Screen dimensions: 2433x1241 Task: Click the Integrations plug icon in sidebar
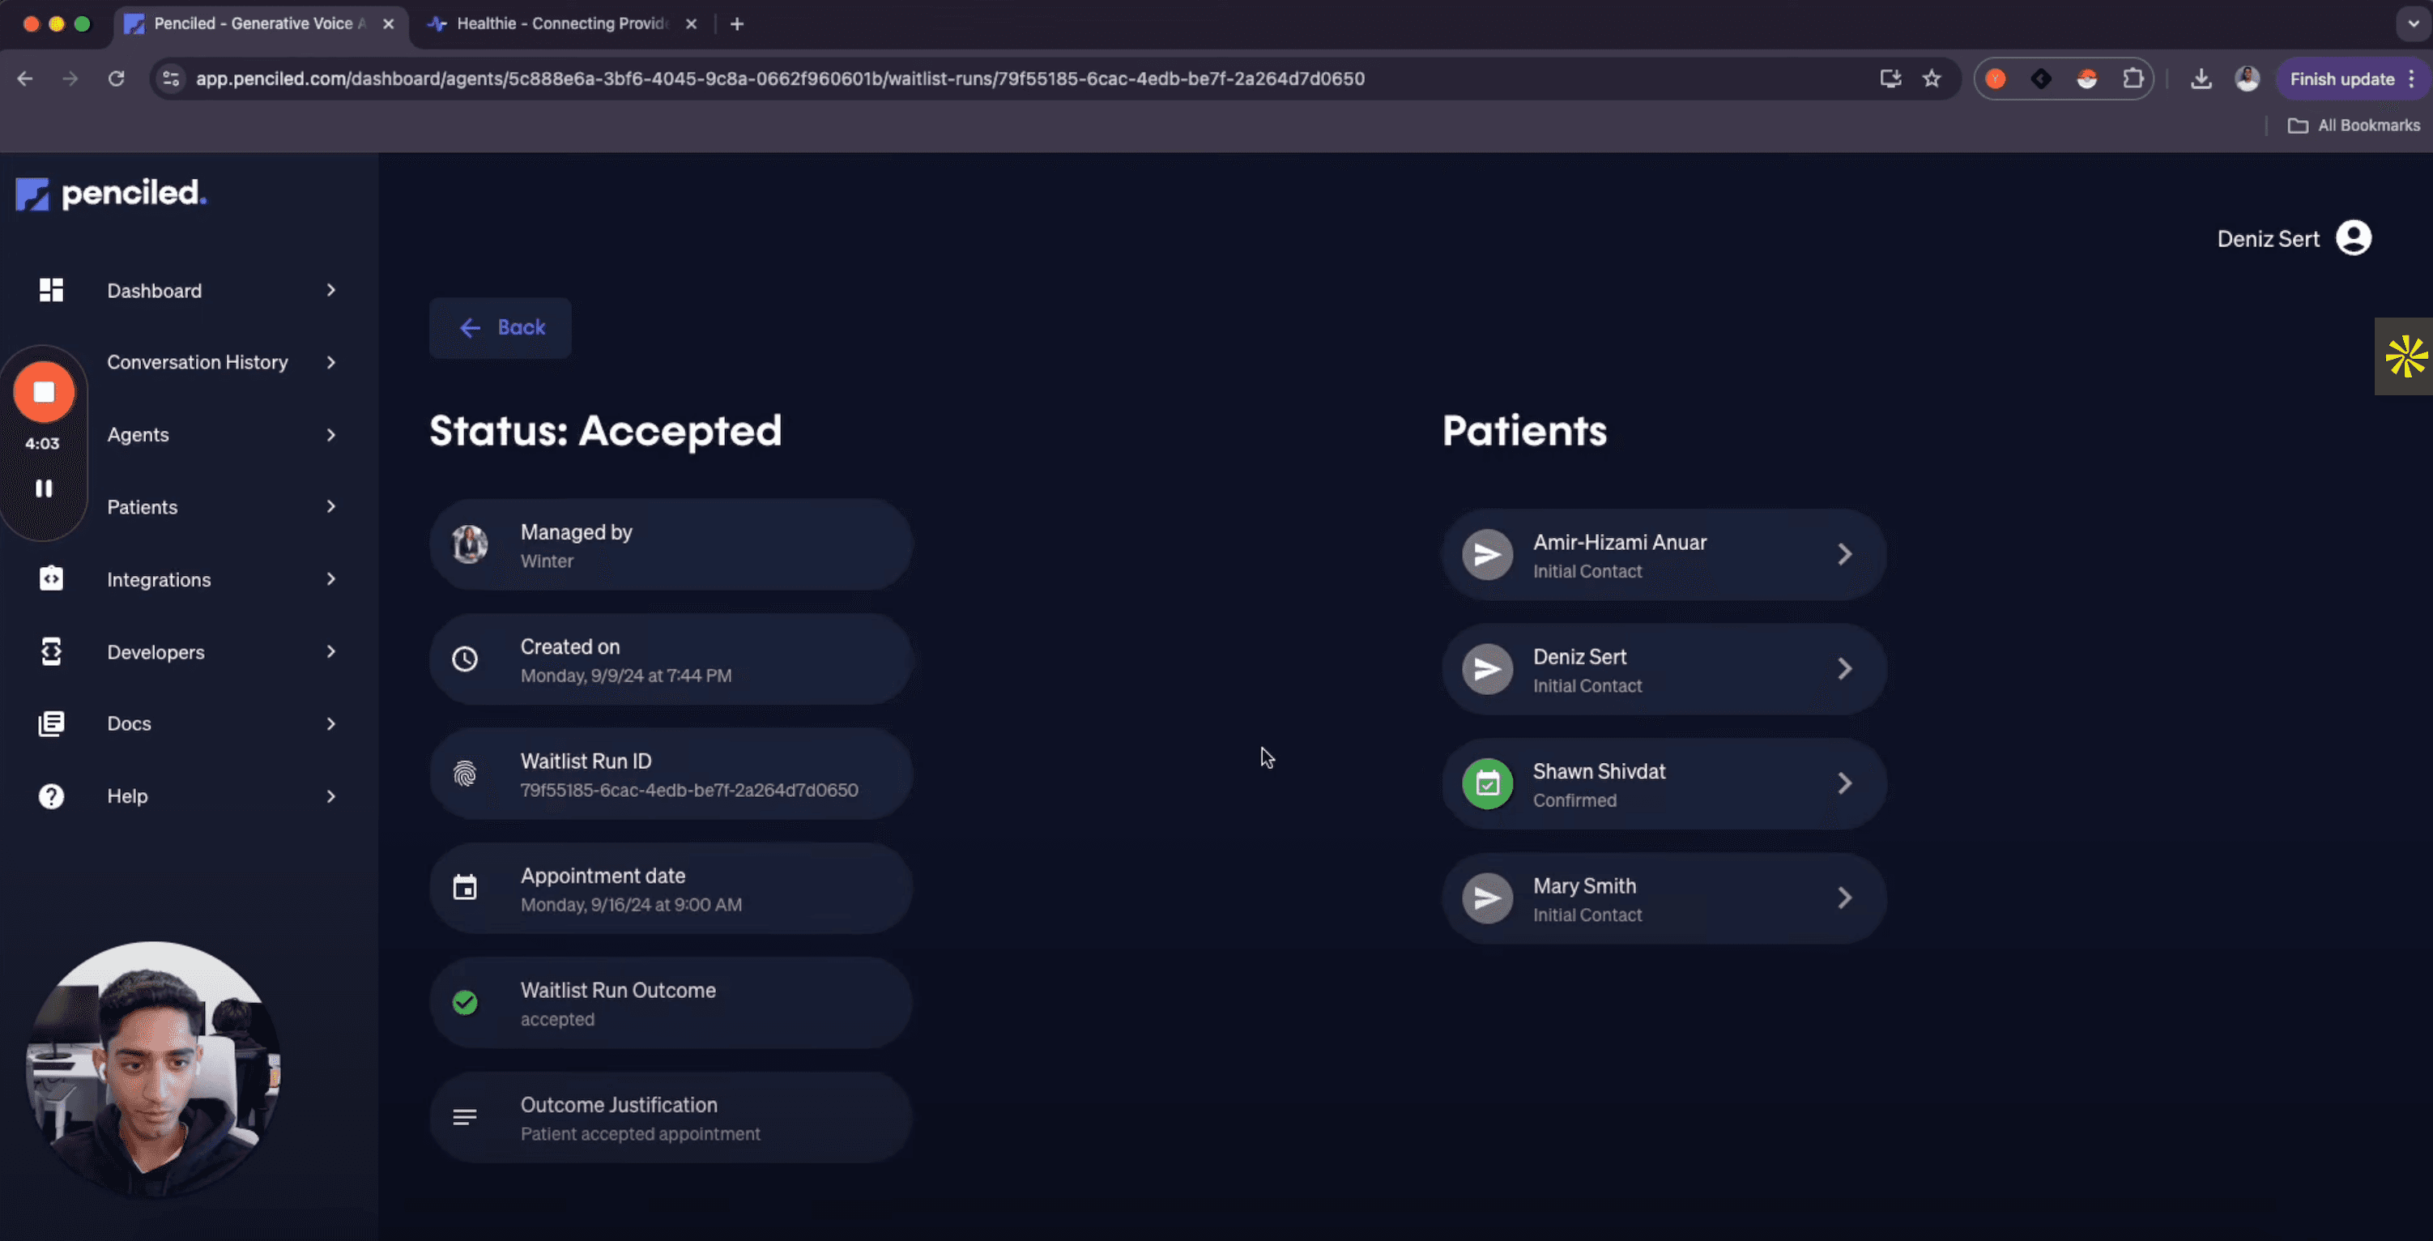[x=51, y=579]
